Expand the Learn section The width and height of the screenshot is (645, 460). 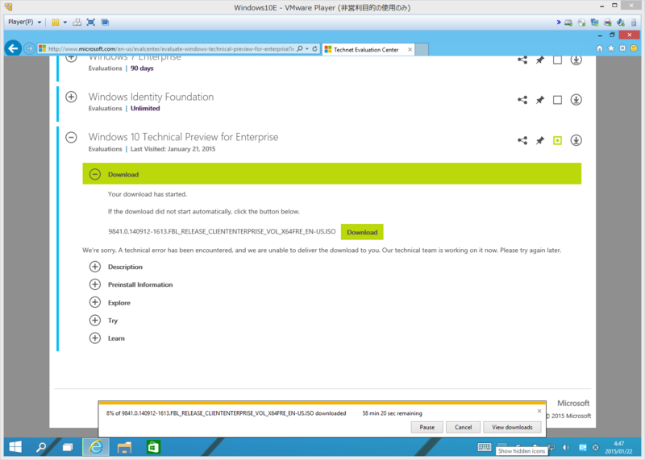pyautogui.click(x=95, y=338)
